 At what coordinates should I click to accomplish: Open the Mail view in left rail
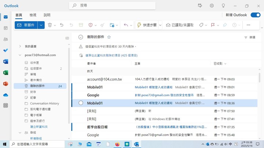click(x=5, y=17)
